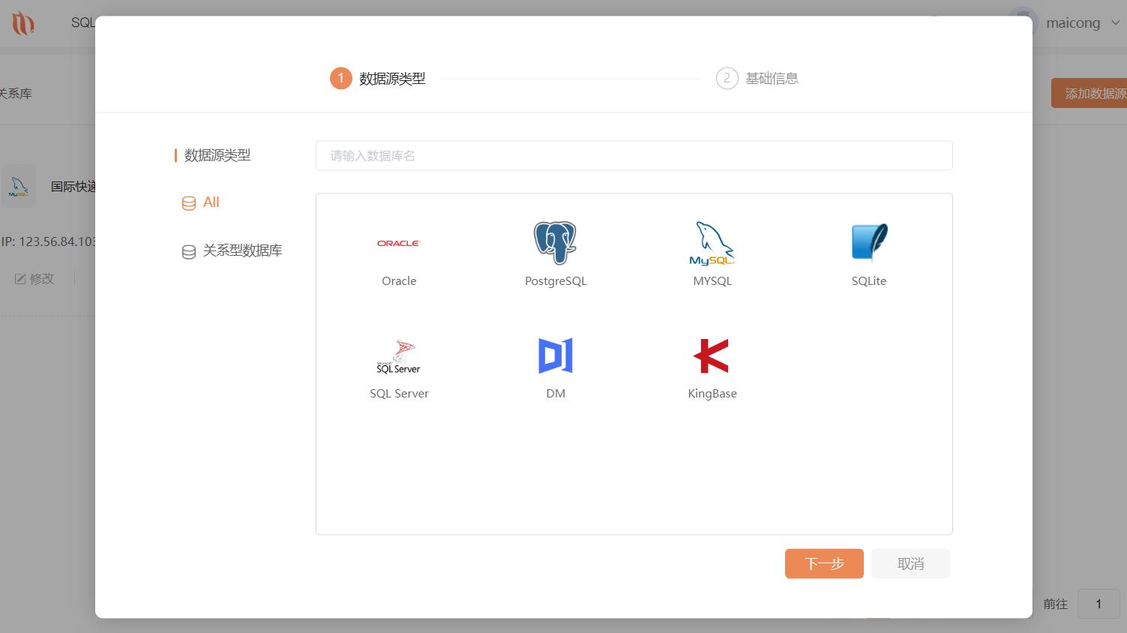Go to step 1 数据源类型

pos(378,78)
